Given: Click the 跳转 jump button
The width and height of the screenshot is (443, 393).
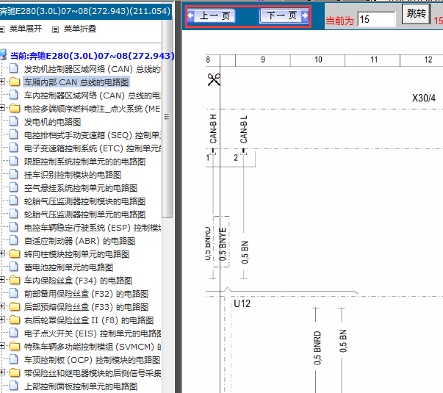Looking at the screenshot, I should coord(416,13).
